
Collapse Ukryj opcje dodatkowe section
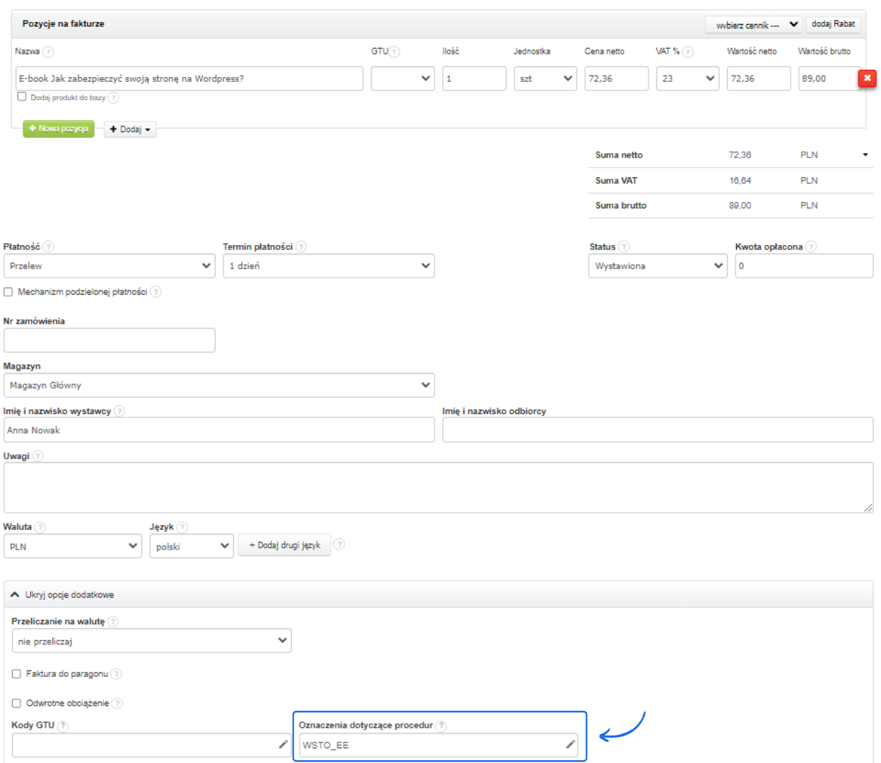64,595
